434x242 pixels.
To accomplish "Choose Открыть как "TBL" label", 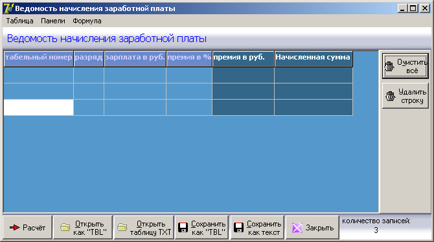I will pyautogui.click(x=89, y=228).
